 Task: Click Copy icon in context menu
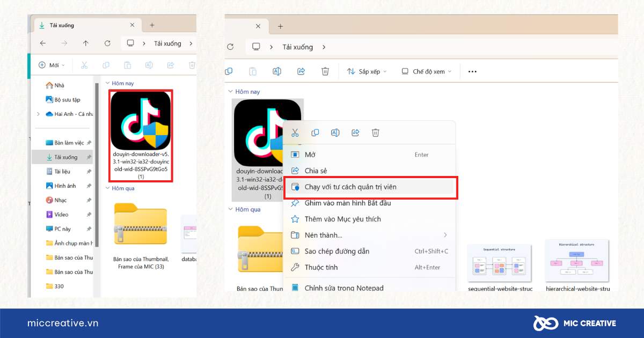tap(315, 133)
